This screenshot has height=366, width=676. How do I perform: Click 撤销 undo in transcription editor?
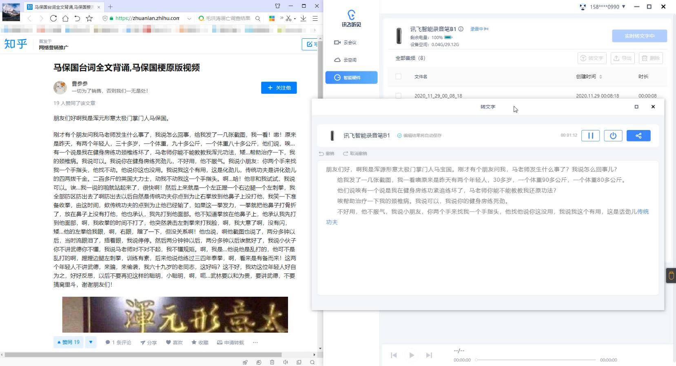click(327, 154)
